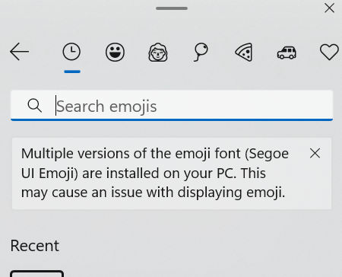The image size is (342, 277).
Task: Switch to the car transportation category
Action: tap(287, 53)
